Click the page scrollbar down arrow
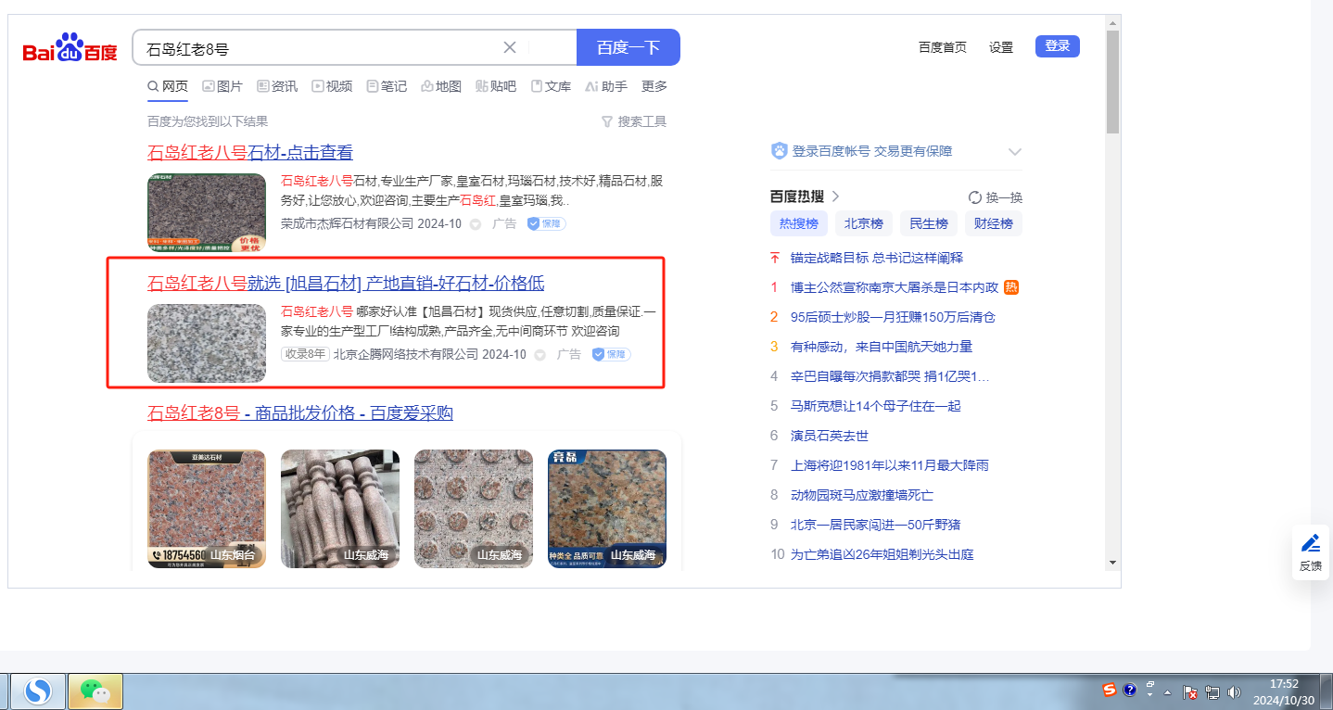The width and height of the screenshot is (1333, 710). [1112, 562]
